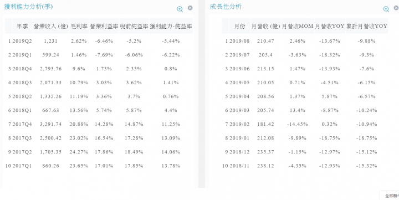Open the 獲利能力分析(季) panel title
Viewport: 399px width, 200px height.
[x=28, y=7]
